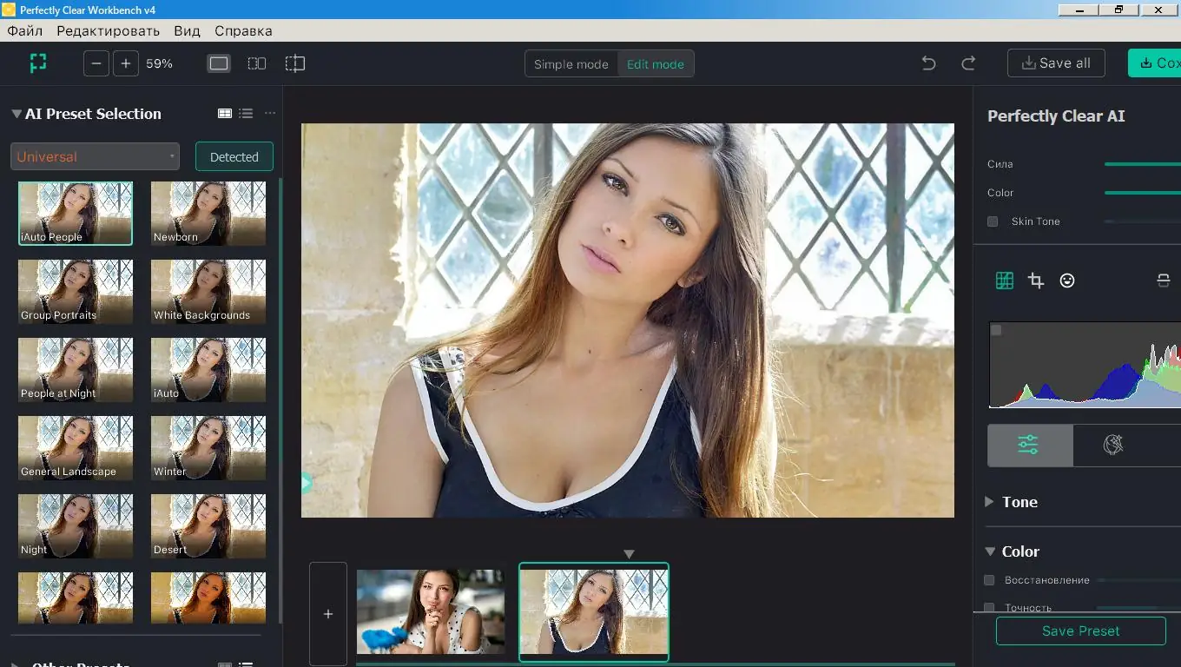The width and height of the screenshot is (1181, 667).
Task: Check the Восстановление checkbox under Color
Action: click(x=992, y=580)
